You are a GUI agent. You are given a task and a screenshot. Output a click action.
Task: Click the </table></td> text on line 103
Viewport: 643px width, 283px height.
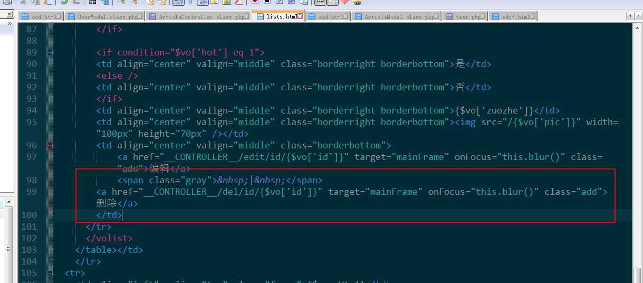tap(109, 250)
